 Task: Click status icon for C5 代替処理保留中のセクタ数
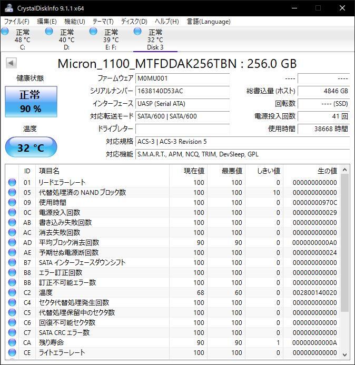[12, 312]
